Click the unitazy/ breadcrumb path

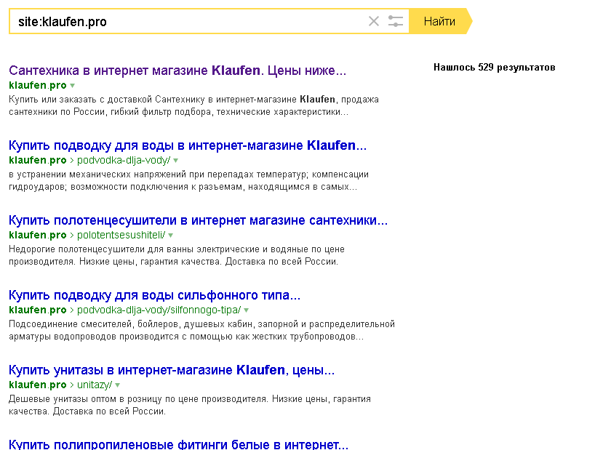94,385
